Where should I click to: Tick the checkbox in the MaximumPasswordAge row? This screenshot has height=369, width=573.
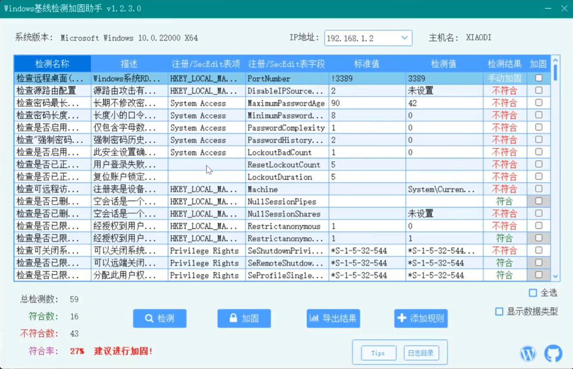pos(539,103)
